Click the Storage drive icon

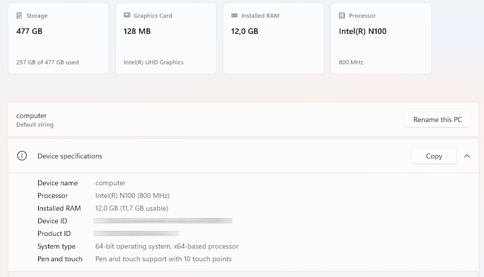[x=20, y=16]
